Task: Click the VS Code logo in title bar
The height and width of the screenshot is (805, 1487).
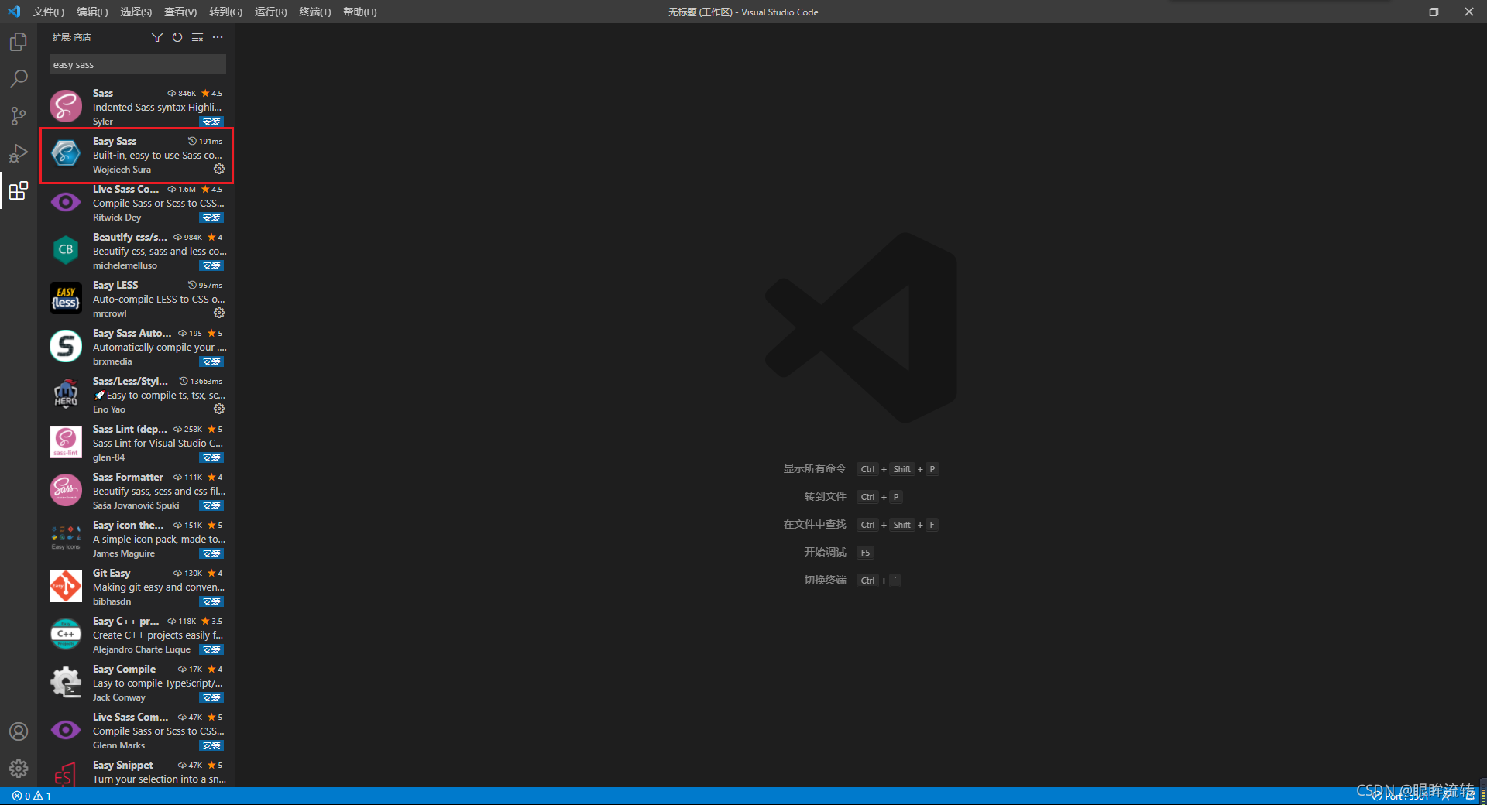Action: [14, 12]
